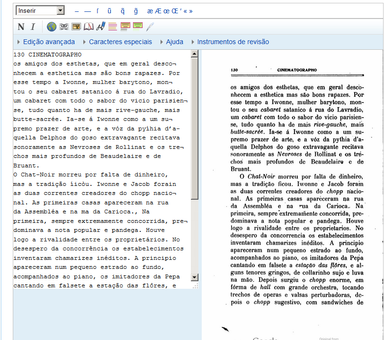This screenshot has width=385, height=340.
Task: Open the Inserir dropdown list
Action: pos(40,10)
